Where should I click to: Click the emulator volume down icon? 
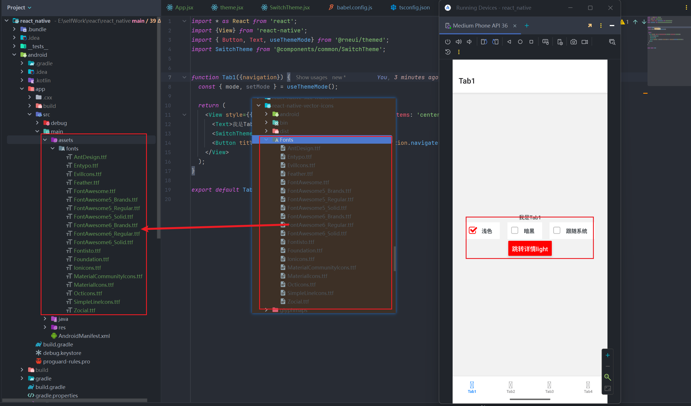[x=470, y=42]
